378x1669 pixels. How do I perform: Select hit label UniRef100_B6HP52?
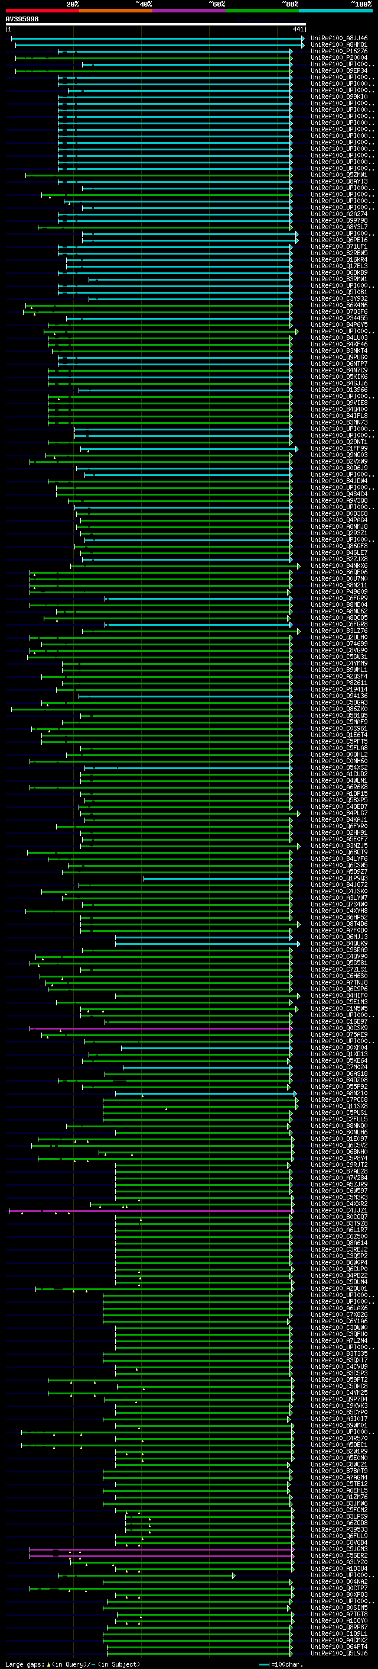339,918
